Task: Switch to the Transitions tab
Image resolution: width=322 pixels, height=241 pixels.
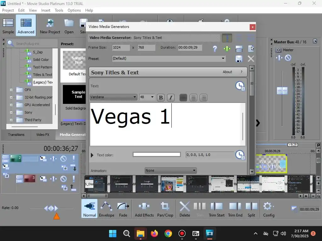Action: pyautogui.click(x=16, y=135)
